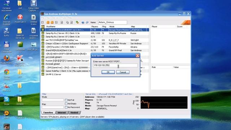Open the Servers menu
The image size is (231, 130).
pyautogui.click(x=56, y=18)
